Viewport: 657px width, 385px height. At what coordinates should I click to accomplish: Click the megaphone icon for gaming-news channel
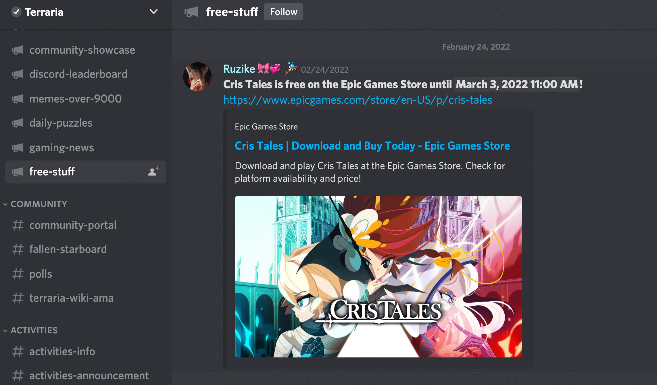[18, 147]
